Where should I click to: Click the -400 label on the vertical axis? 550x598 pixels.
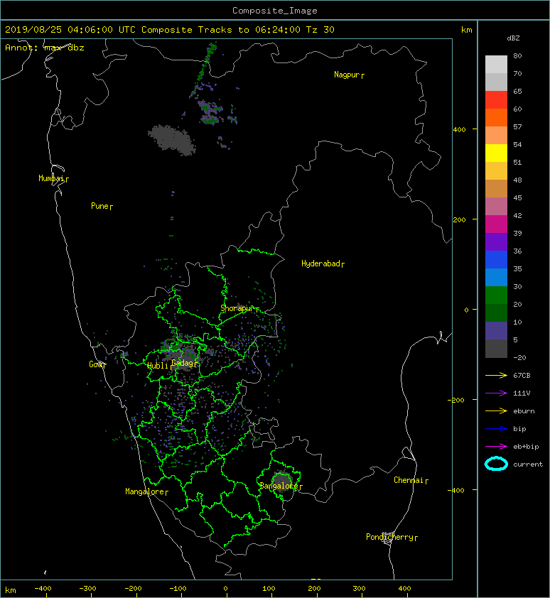tap(455, 490)
